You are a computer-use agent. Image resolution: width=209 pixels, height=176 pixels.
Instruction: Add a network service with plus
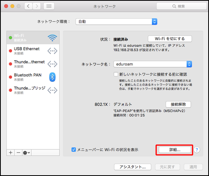pos(11,153)
